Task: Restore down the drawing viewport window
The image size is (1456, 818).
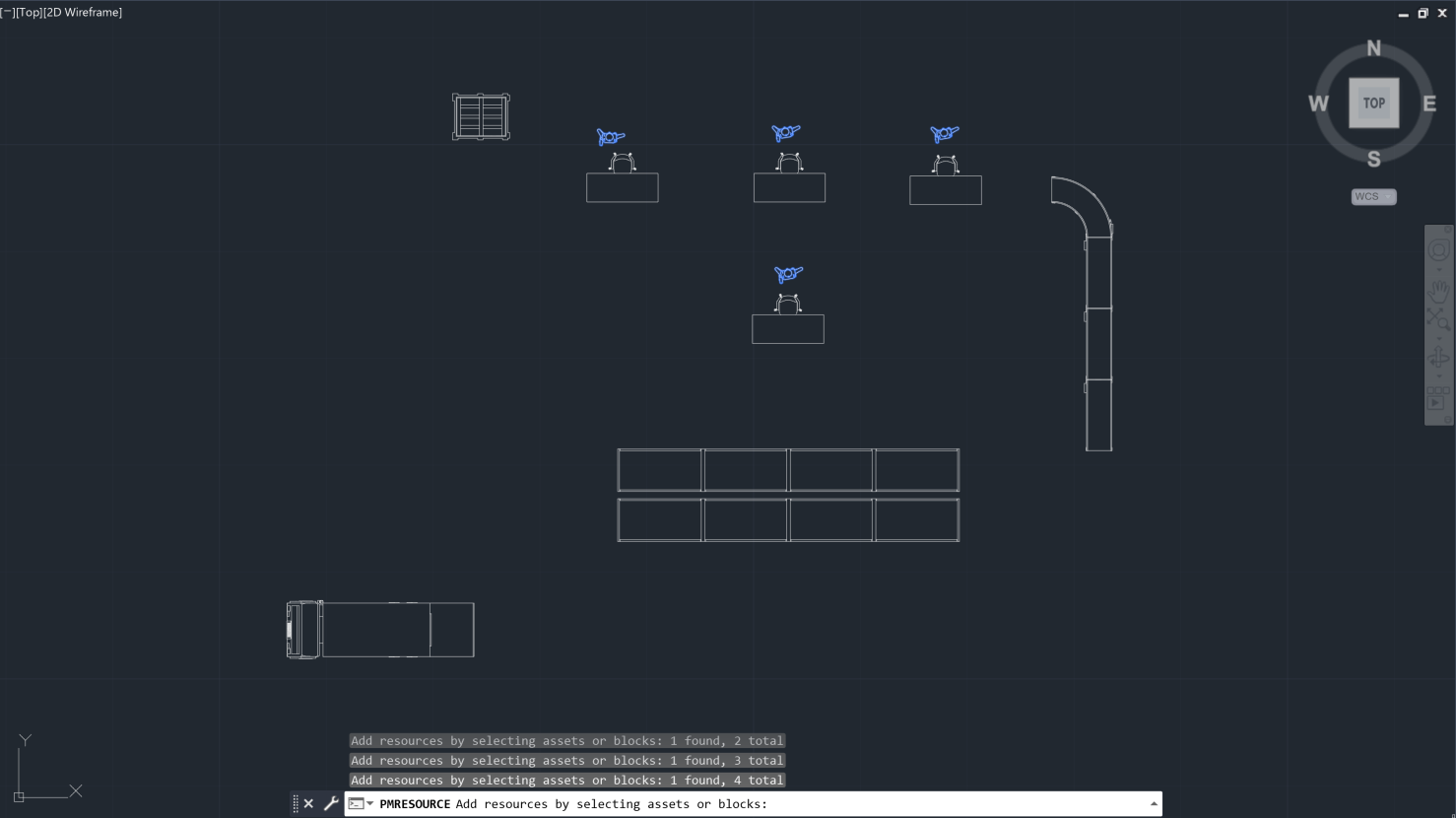Action: 1423,14
